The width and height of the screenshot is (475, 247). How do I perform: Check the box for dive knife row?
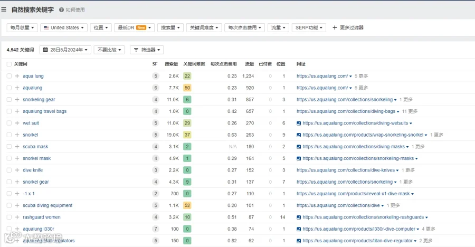(9, 170)
